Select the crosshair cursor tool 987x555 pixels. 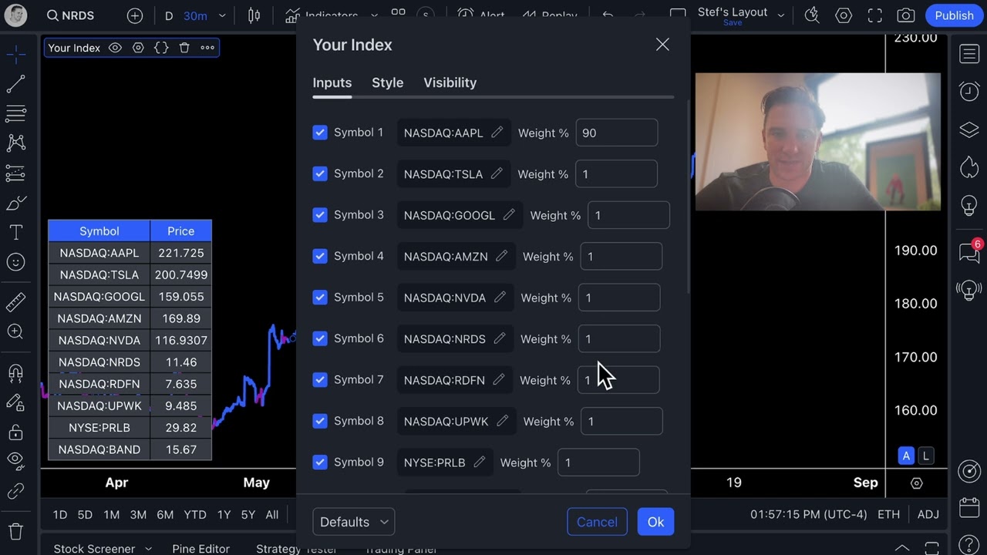tap(15, 54)
